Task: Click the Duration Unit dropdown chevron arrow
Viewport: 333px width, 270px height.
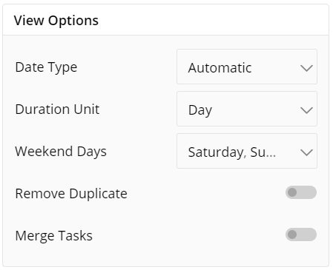Action: (306, 110)
